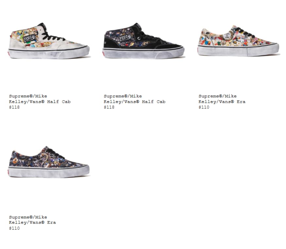Click the Half Cab patch on black shoe
Viewport: 286px width, 249px height.
(x=125, y=38)
